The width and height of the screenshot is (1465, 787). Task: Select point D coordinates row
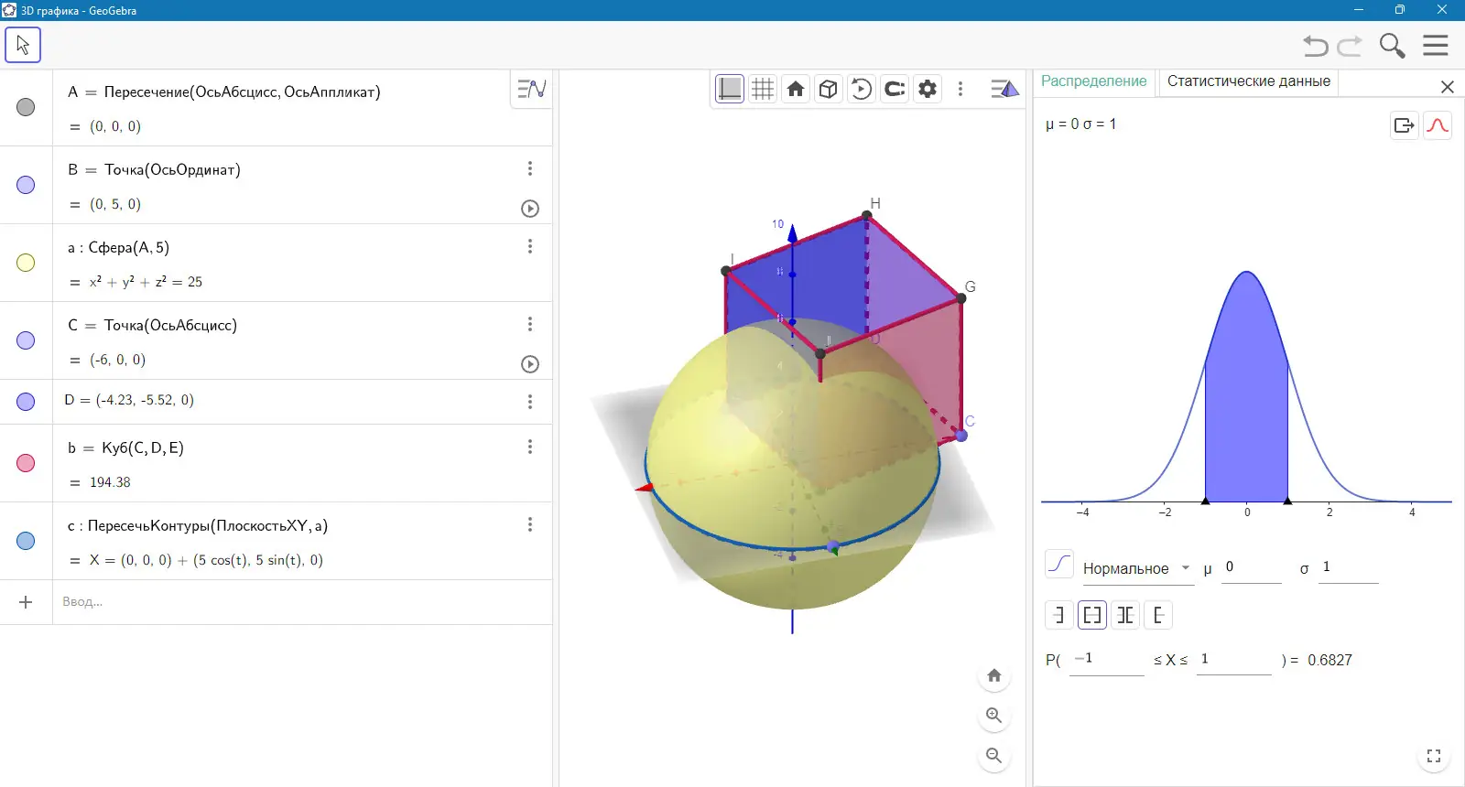click(x=302, y=402)
